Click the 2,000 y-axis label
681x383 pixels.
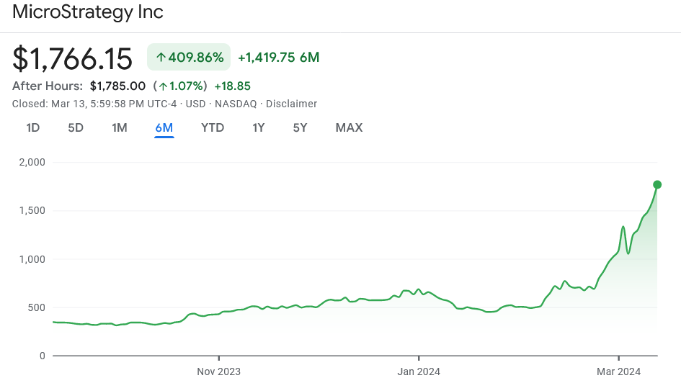32,163
